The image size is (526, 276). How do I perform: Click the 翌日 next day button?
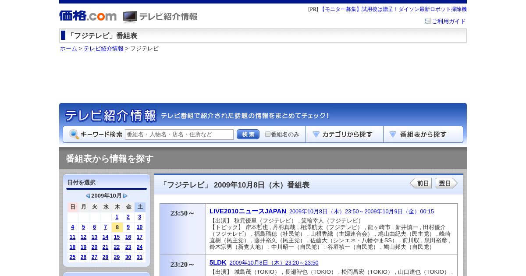tap(447, 183)
